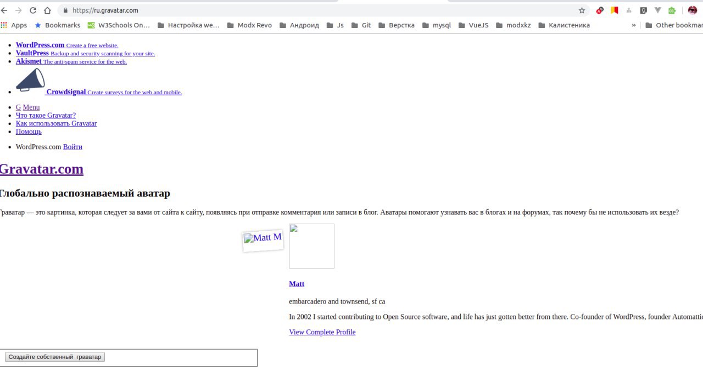Open the Js bookmark folder
This screenshot has width=703, height=371.
pos(335,25)
